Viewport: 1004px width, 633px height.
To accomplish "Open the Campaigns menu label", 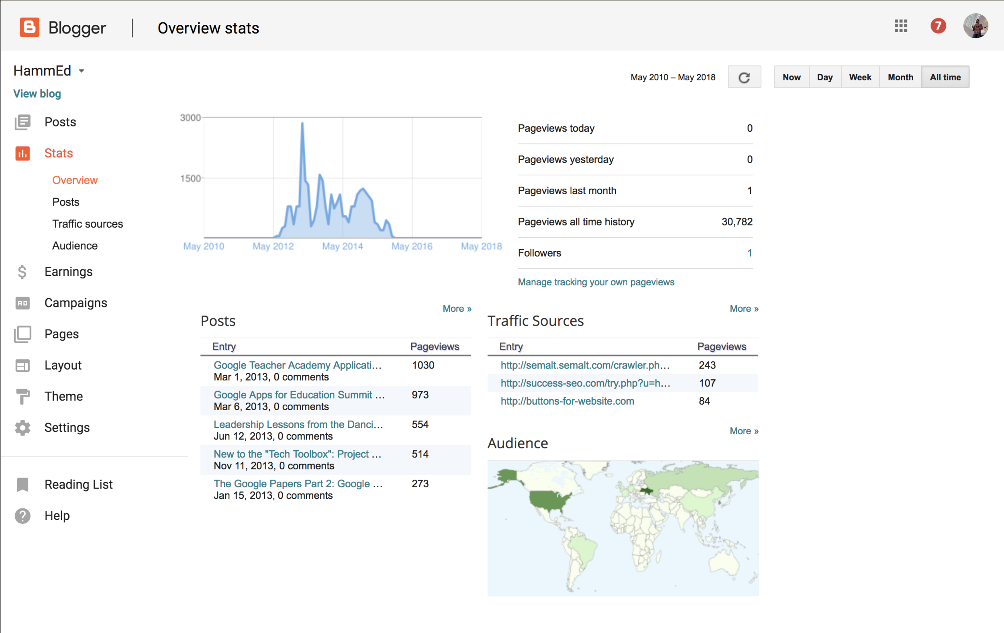I will point(76,303).
